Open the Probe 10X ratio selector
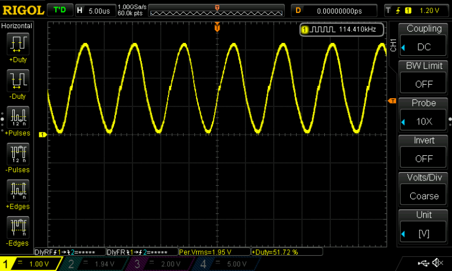The width and height of the screenshot is (452, 271). tap(423, 115)
